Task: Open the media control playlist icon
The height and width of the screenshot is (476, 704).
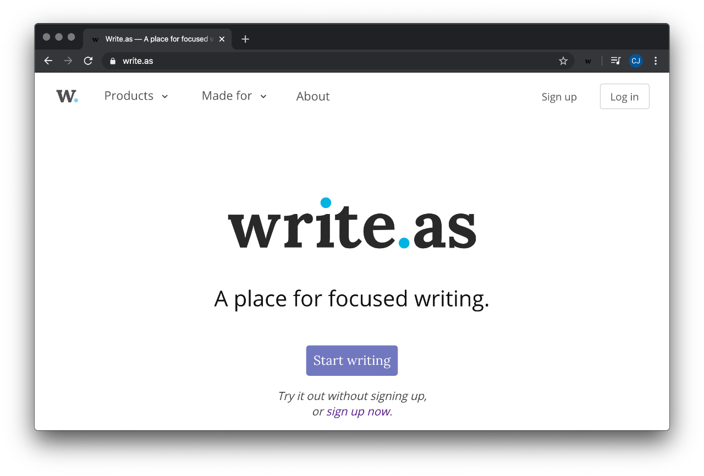Action: 616,61
